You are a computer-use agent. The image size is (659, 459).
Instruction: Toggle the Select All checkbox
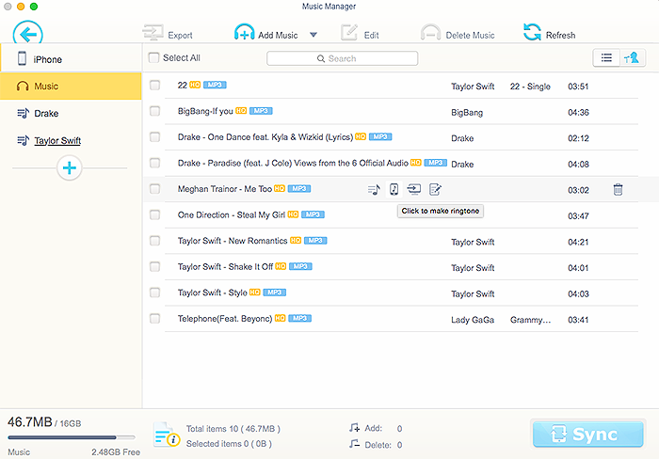pos(153,57)
